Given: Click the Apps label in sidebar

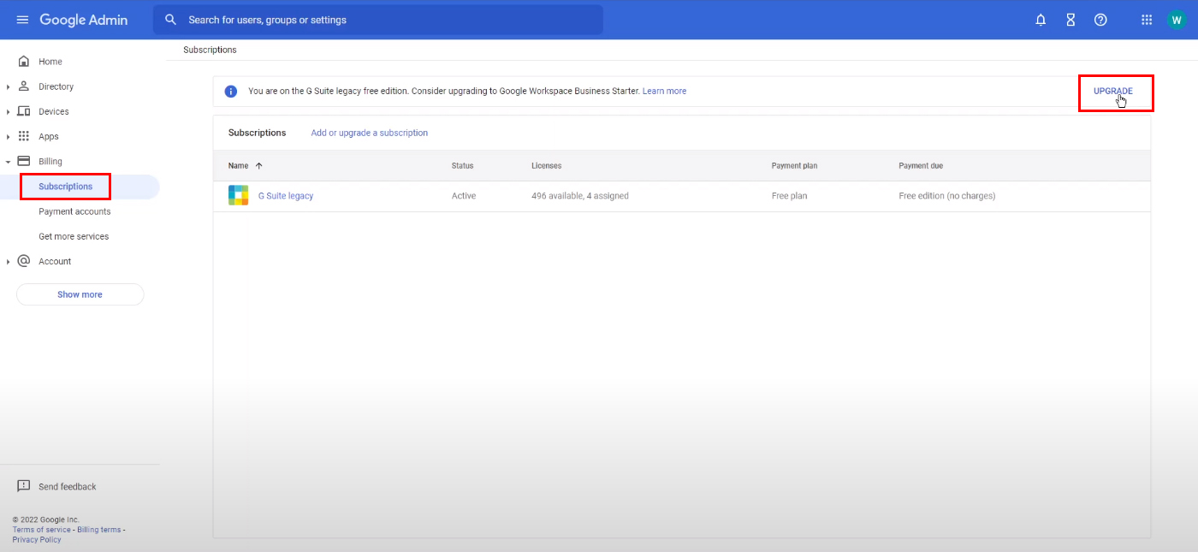Looking at the screenshot, I should [x=49, y=136].
